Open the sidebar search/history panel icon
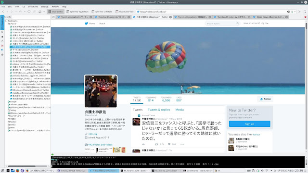The image size is (308, 173). point(2,32)
